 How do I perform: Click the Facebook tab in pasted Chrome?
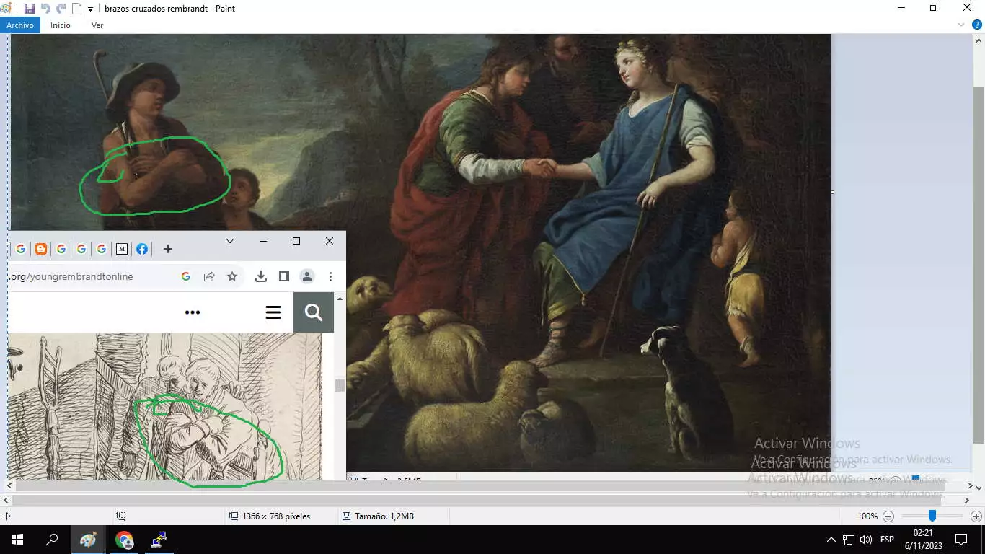pos(142,249)
